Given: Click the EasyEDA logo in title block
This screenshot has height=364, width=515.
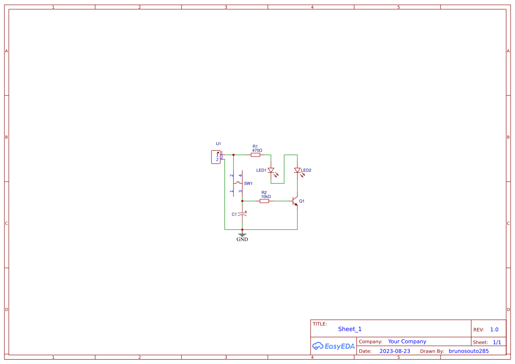Looking at the screenshot, I should pos(333,346).
